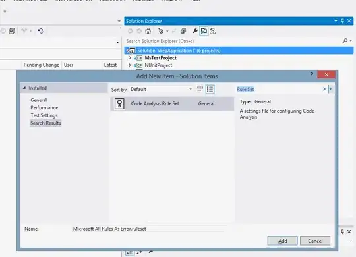Click the undo icon in pending changes toolbar

[40, 31]
